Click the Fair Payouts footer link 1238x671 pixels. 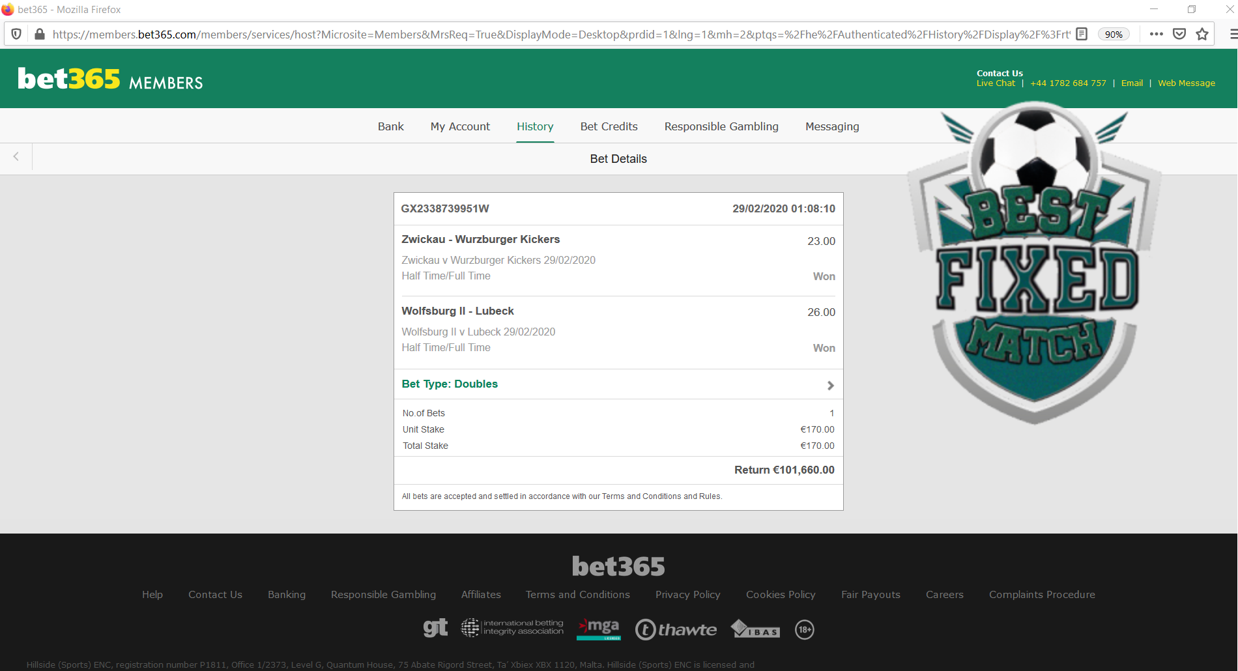tap(871, 595)
